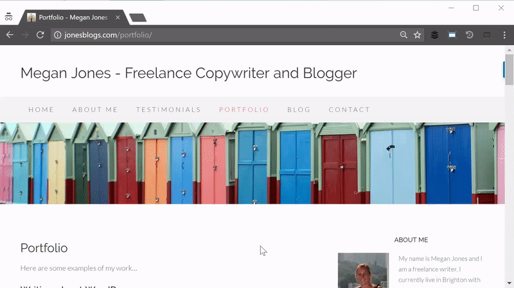Click the dark rectangle extension icon
The height and width of the screenshot is (288, 514).
point(487,35)
